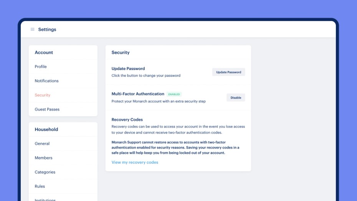This screenshot has width=357, height=201.
Task: Click the Account section heading
Action: 44,52
